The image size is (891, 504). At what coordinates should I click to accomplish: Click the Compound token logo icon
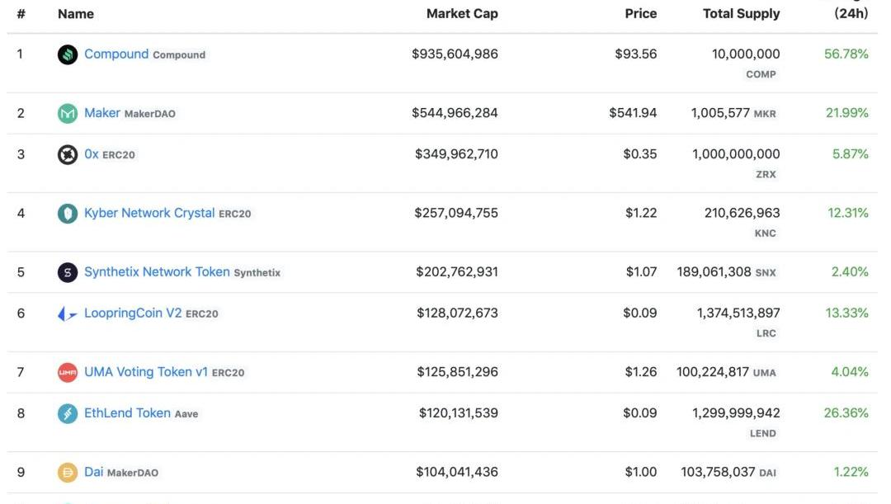68,54
